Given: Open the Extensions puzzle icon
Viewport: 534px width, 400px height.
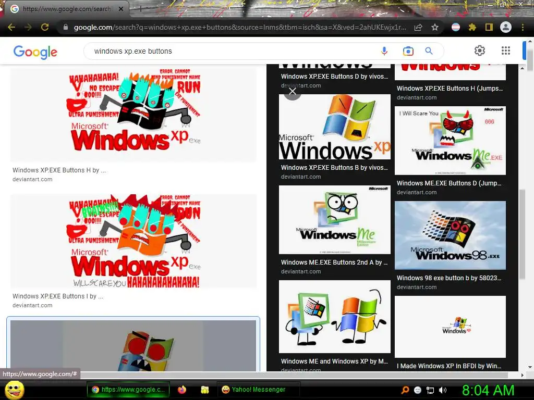Looking at the screenshot, I should click(472, 27).
